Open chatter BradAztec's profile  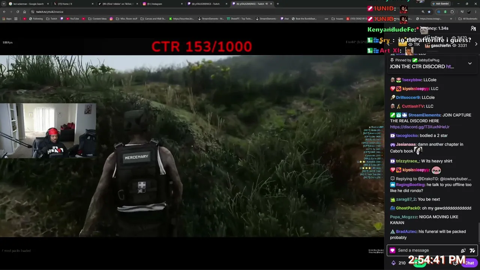(406, 232)
